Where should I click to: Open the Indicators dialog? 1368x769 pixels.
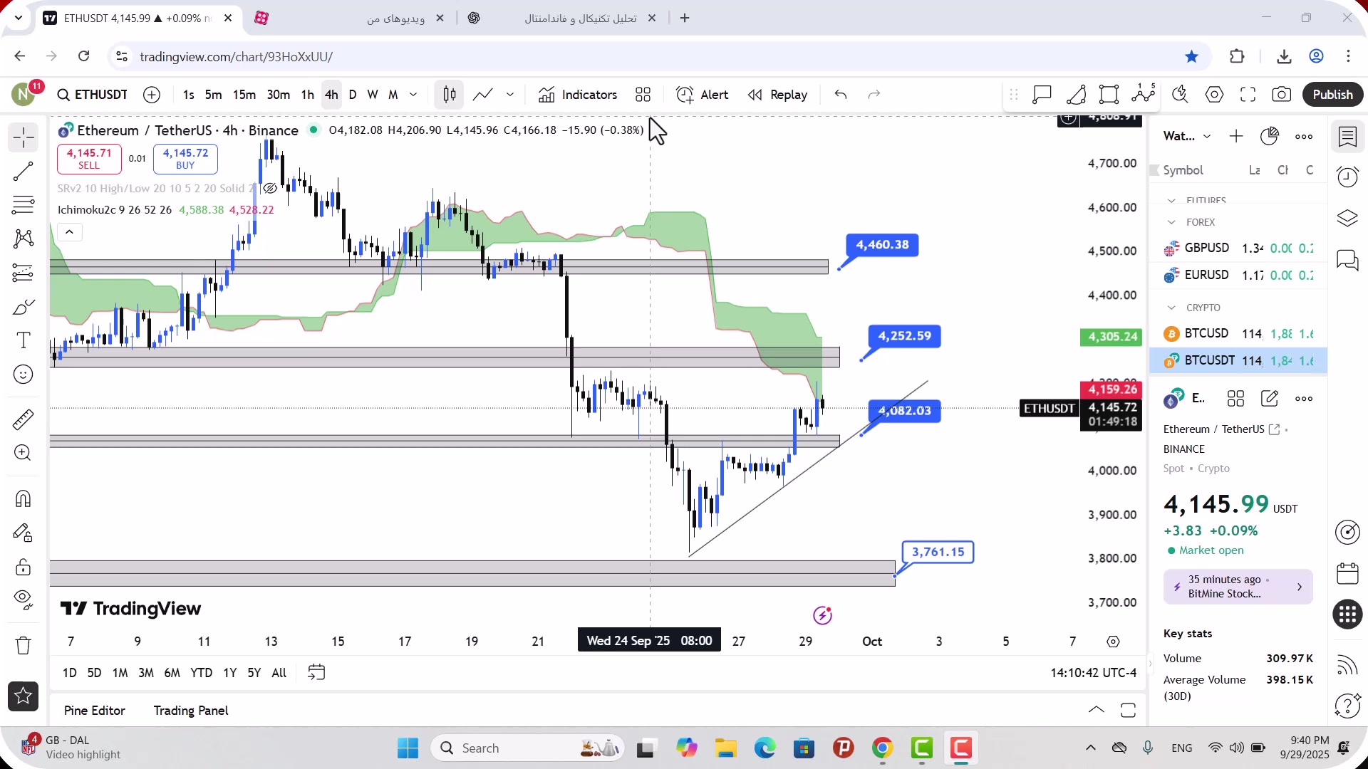tap(578, 95)
